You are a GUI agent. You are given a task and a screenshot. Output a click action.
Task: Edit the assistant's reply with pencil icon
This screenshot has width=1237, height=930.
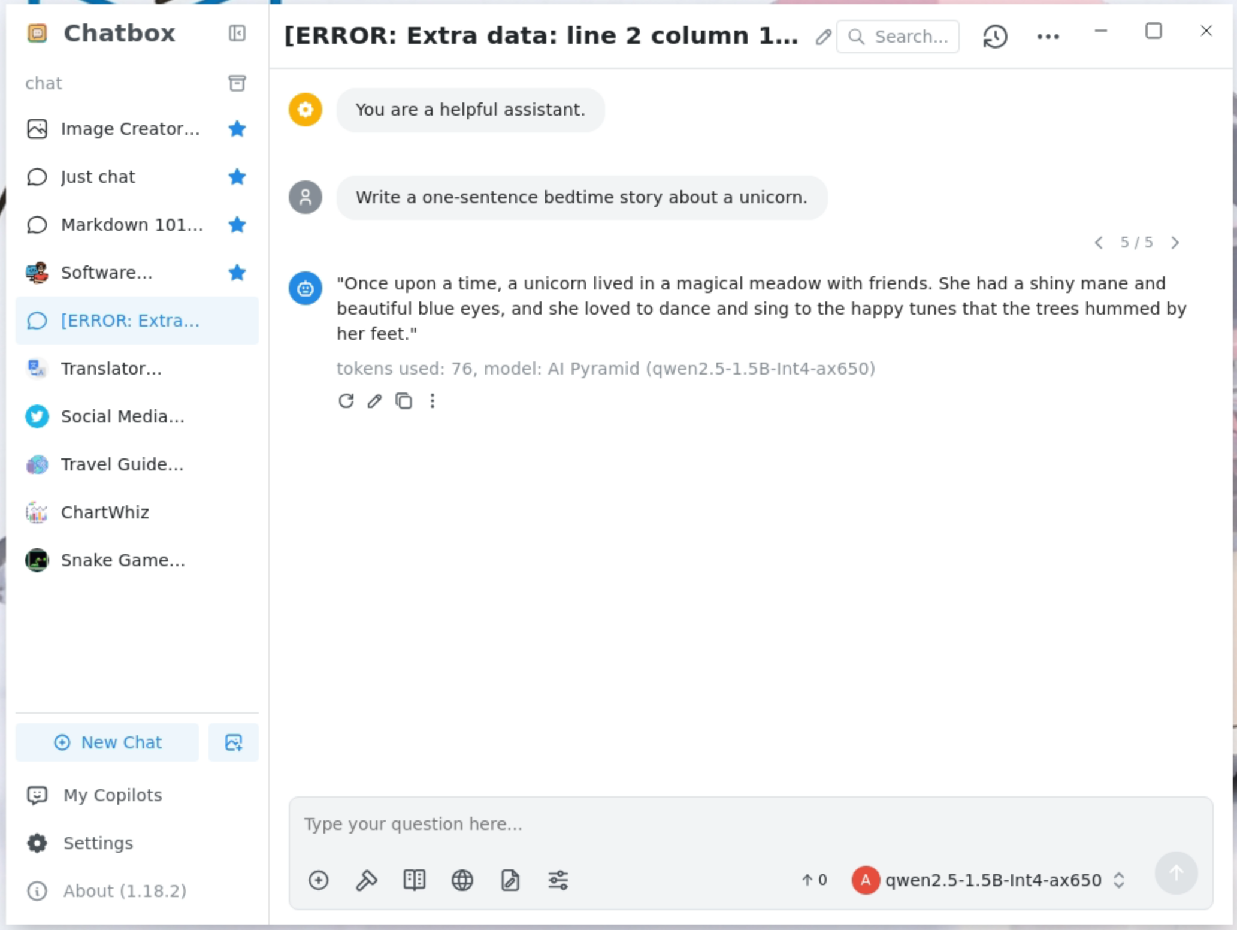(374, 401)
